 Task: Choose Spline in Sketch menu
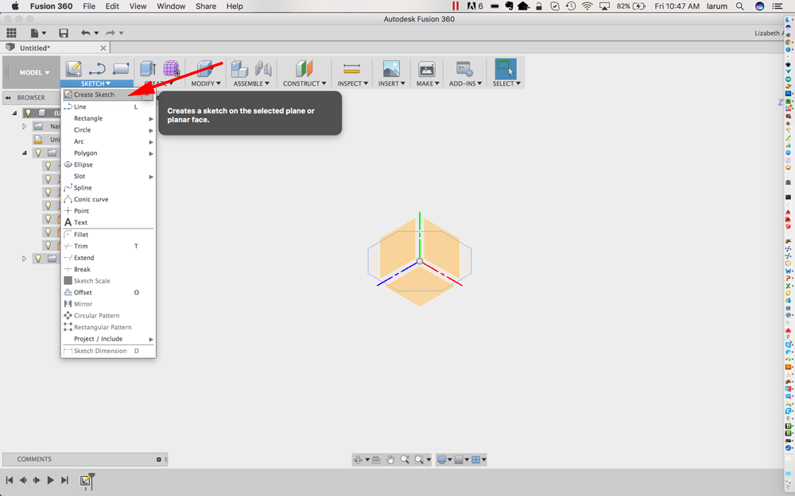click(108, 188)
